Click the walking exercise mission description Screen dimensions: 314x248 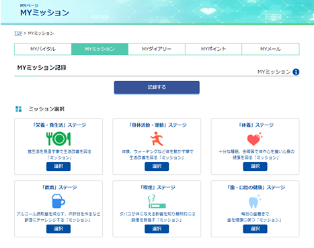tap(157, 155)
